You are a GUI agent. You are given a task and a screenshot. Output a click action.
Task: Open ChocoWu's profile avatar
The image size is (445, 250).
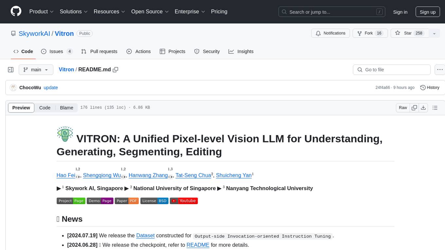point(13,87)
